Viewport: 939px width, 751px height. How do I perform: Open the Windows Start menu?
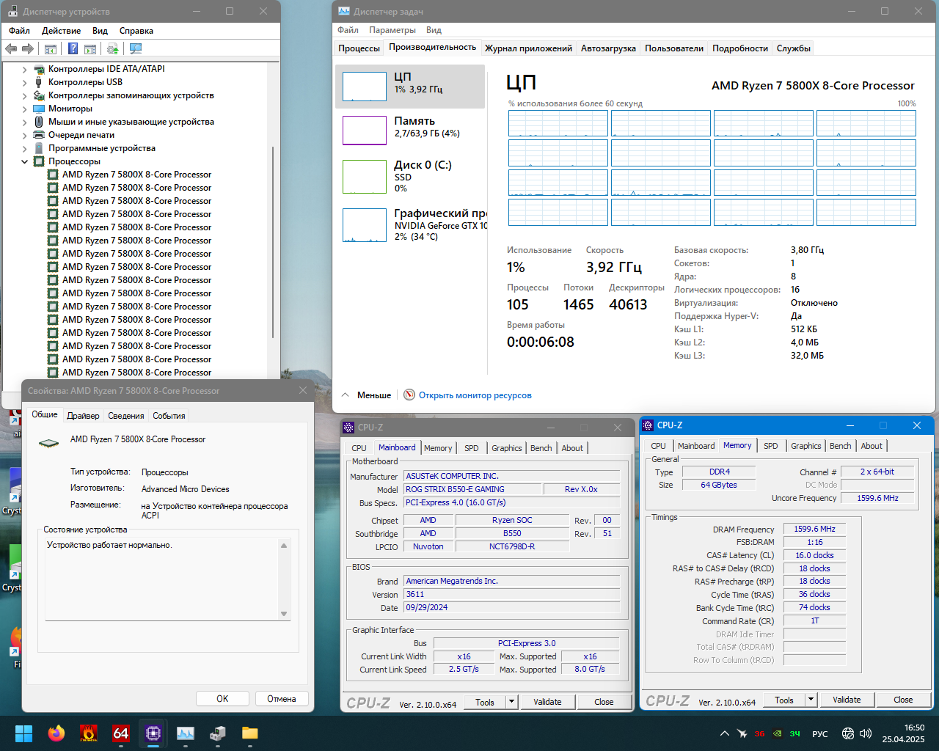(x=24, y=733)
